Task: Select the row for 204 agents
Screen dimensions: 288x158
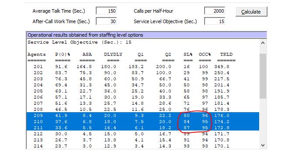Action: (x=143, y=85)
